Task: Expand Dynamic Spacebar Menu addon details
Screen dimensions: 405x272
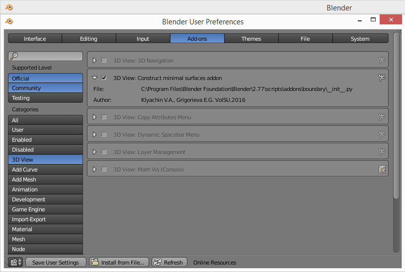Action: click(x=94, y=134)
